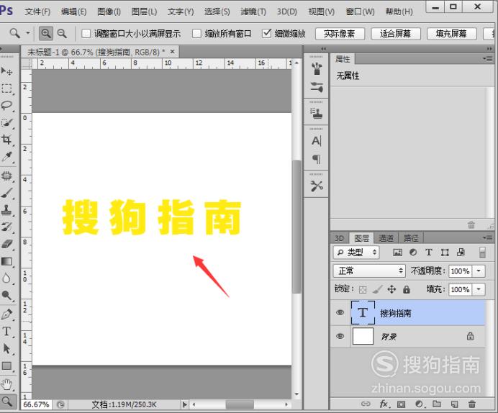
Task: Open Layers panel flyout menu
Action: [488, 237]
